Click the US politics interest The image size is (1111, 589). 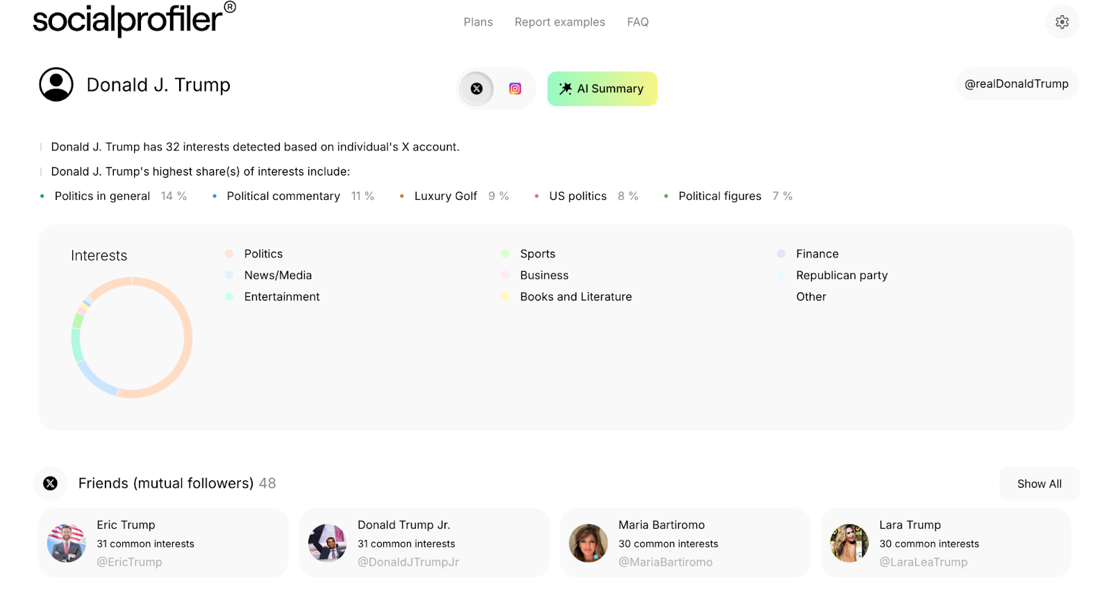point(578,196)
